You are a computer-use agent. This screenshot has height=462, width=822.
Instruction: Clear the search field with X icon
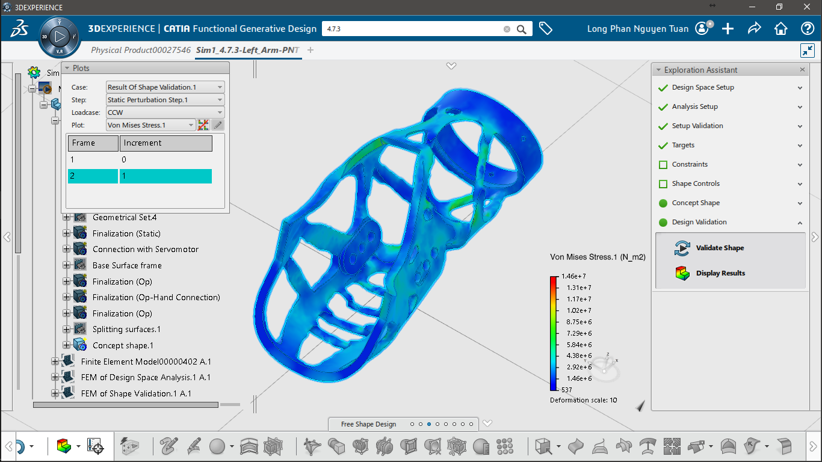click(507, 29)
